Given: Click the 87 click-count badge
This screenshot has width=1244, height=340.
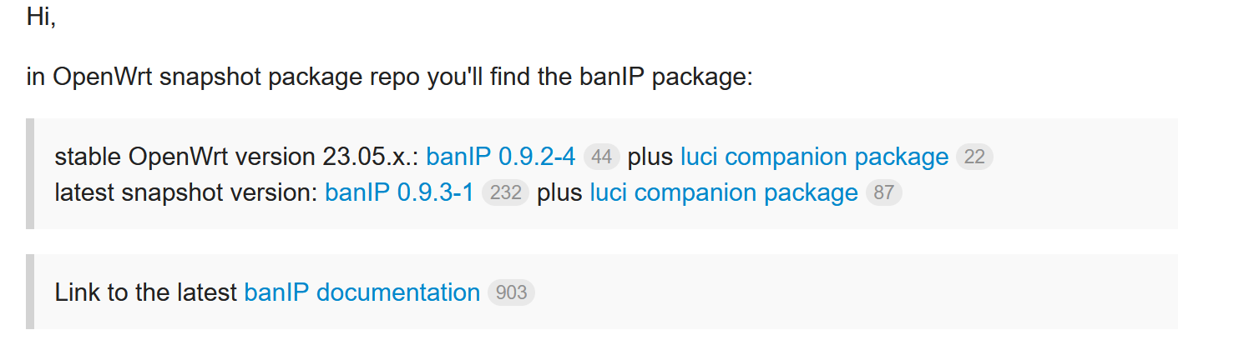Looking at the screenshot, I should (884, 193).
